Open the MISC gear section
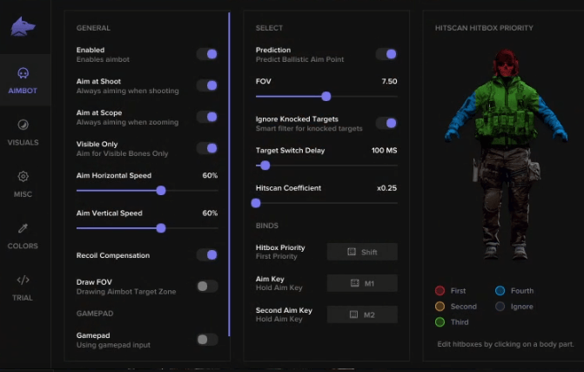 23,184
